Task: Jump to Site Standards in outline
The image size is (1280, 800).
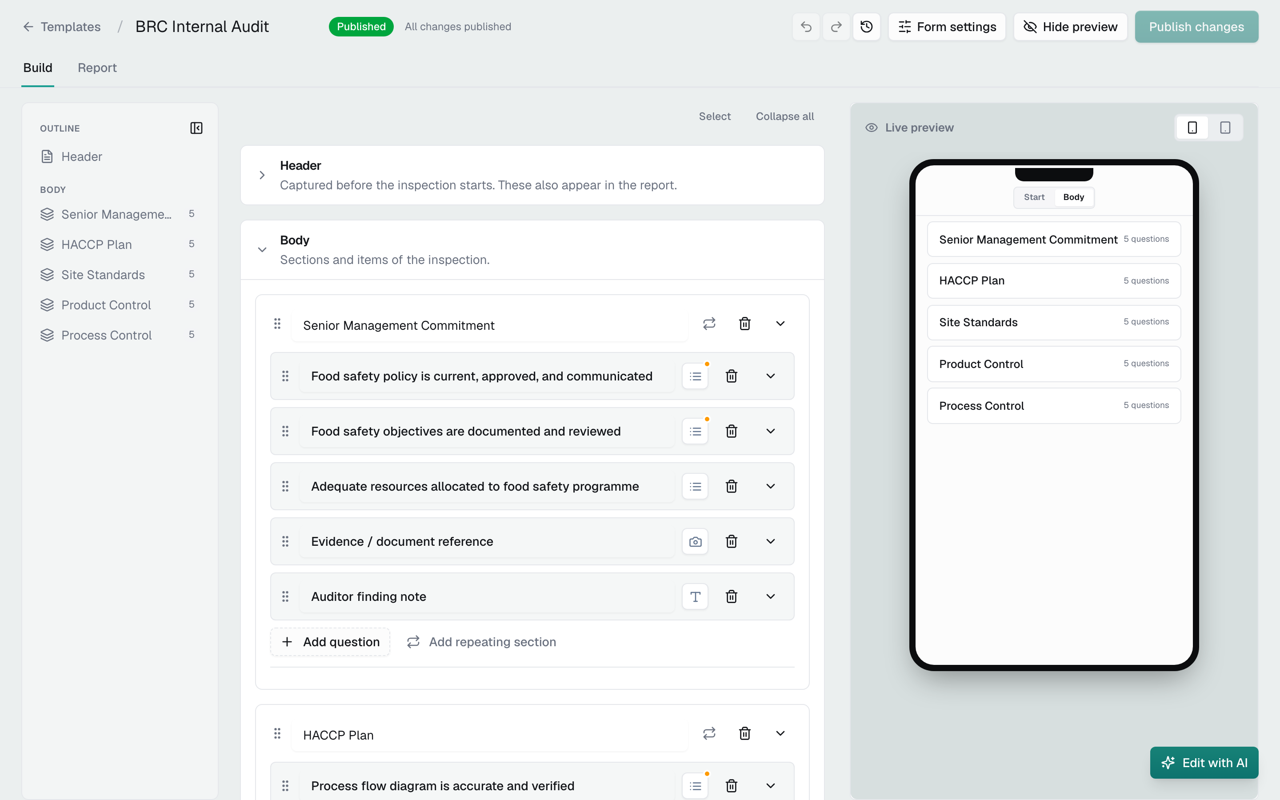Action: 120,275
